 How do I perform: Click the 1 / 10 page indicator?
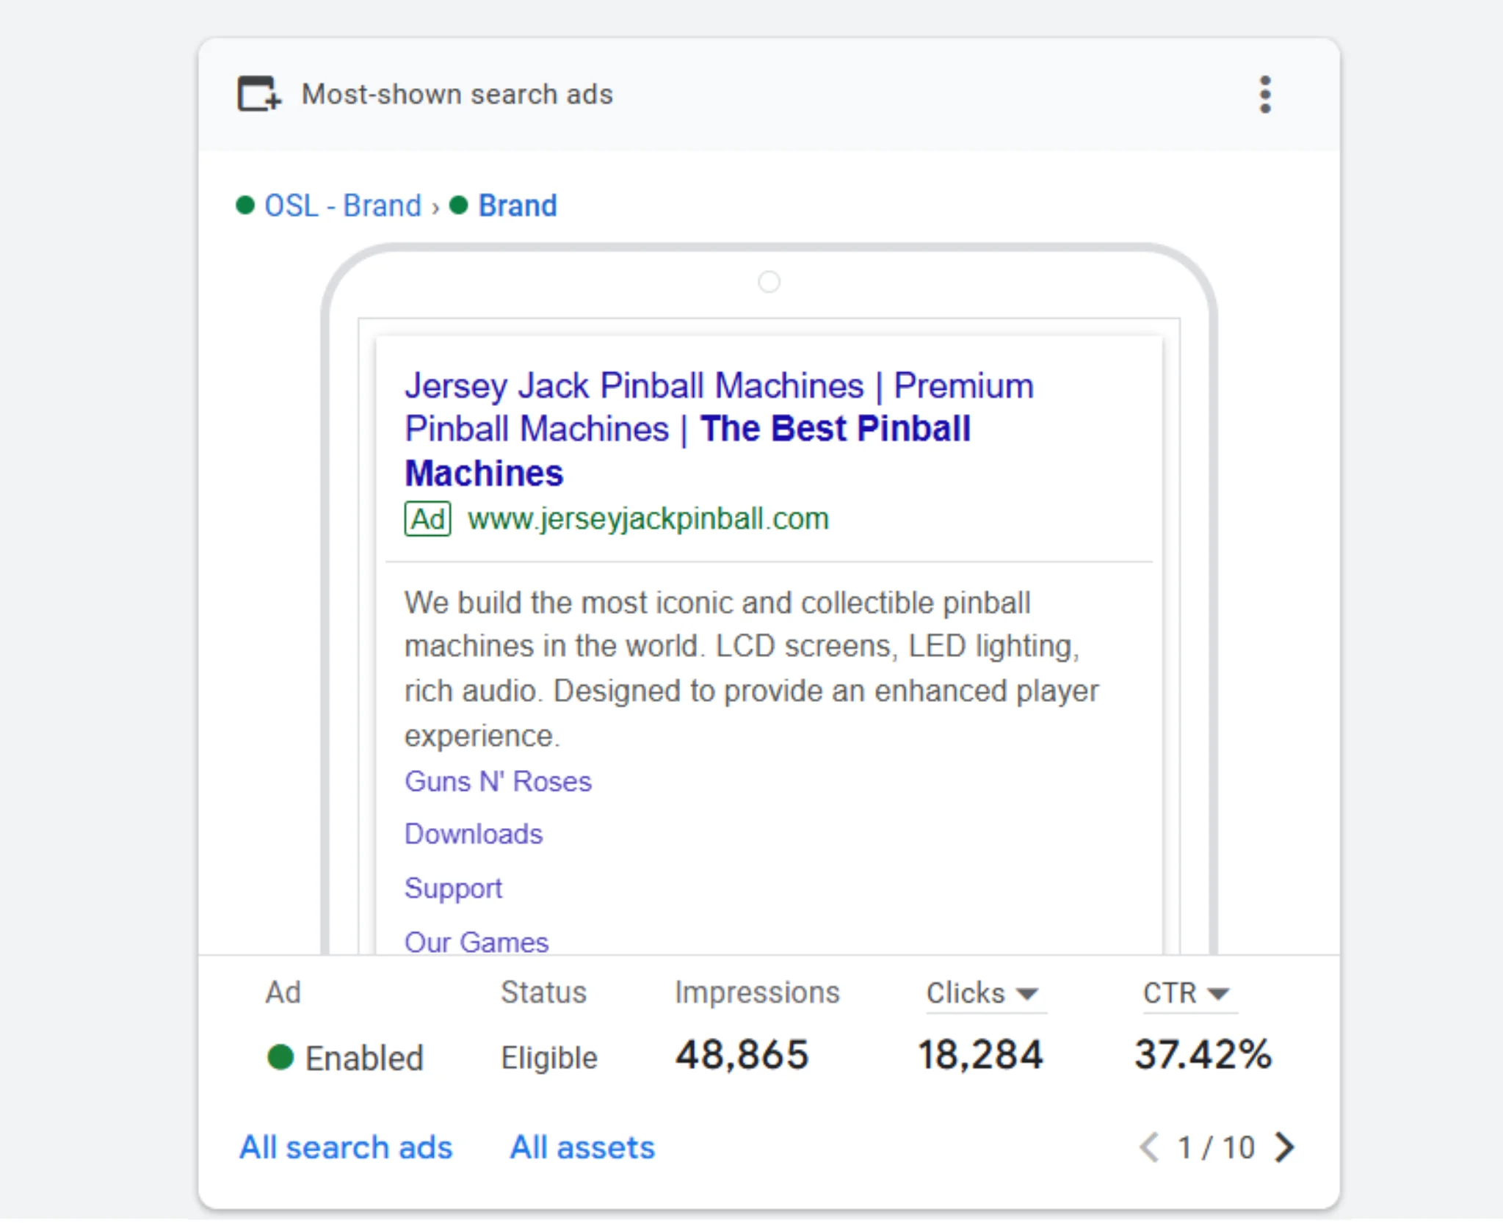coord(1216,1147)
